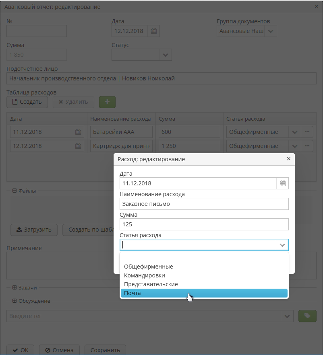
Task: Expand the Задачи section
Action: point(14,288)
